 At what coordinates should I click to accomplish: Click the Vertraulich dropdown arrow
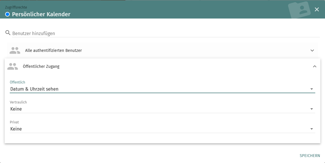312,109
